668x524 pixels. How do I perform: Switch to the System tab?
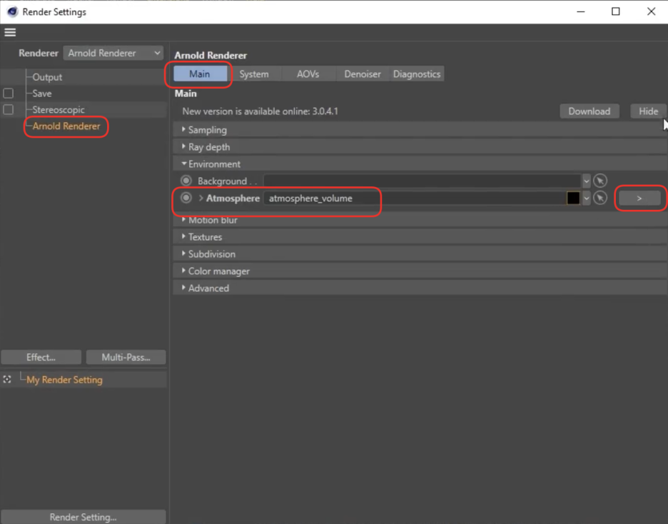[254, 74]
